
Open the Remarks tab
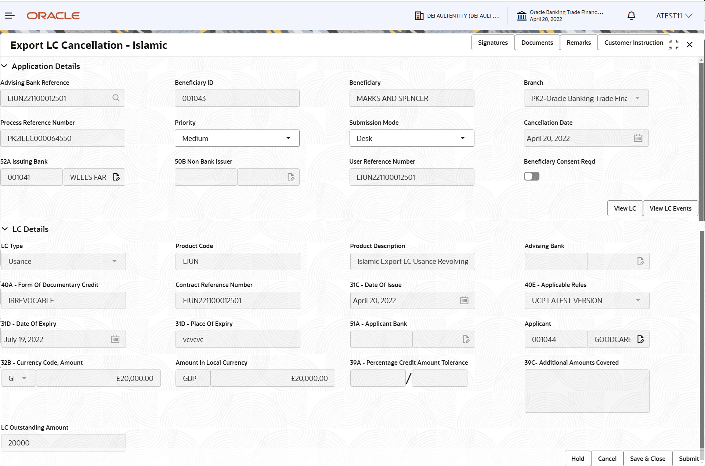[x=578, y=42]
